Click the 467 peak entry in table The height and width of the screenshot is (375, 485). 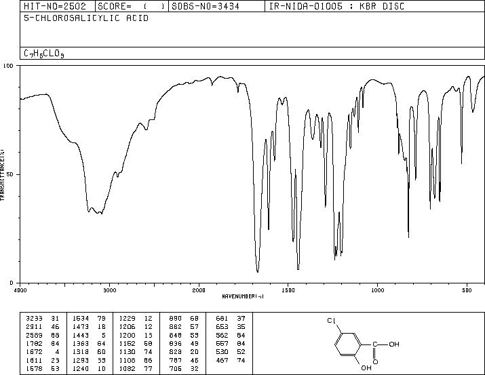pos(231,360)
